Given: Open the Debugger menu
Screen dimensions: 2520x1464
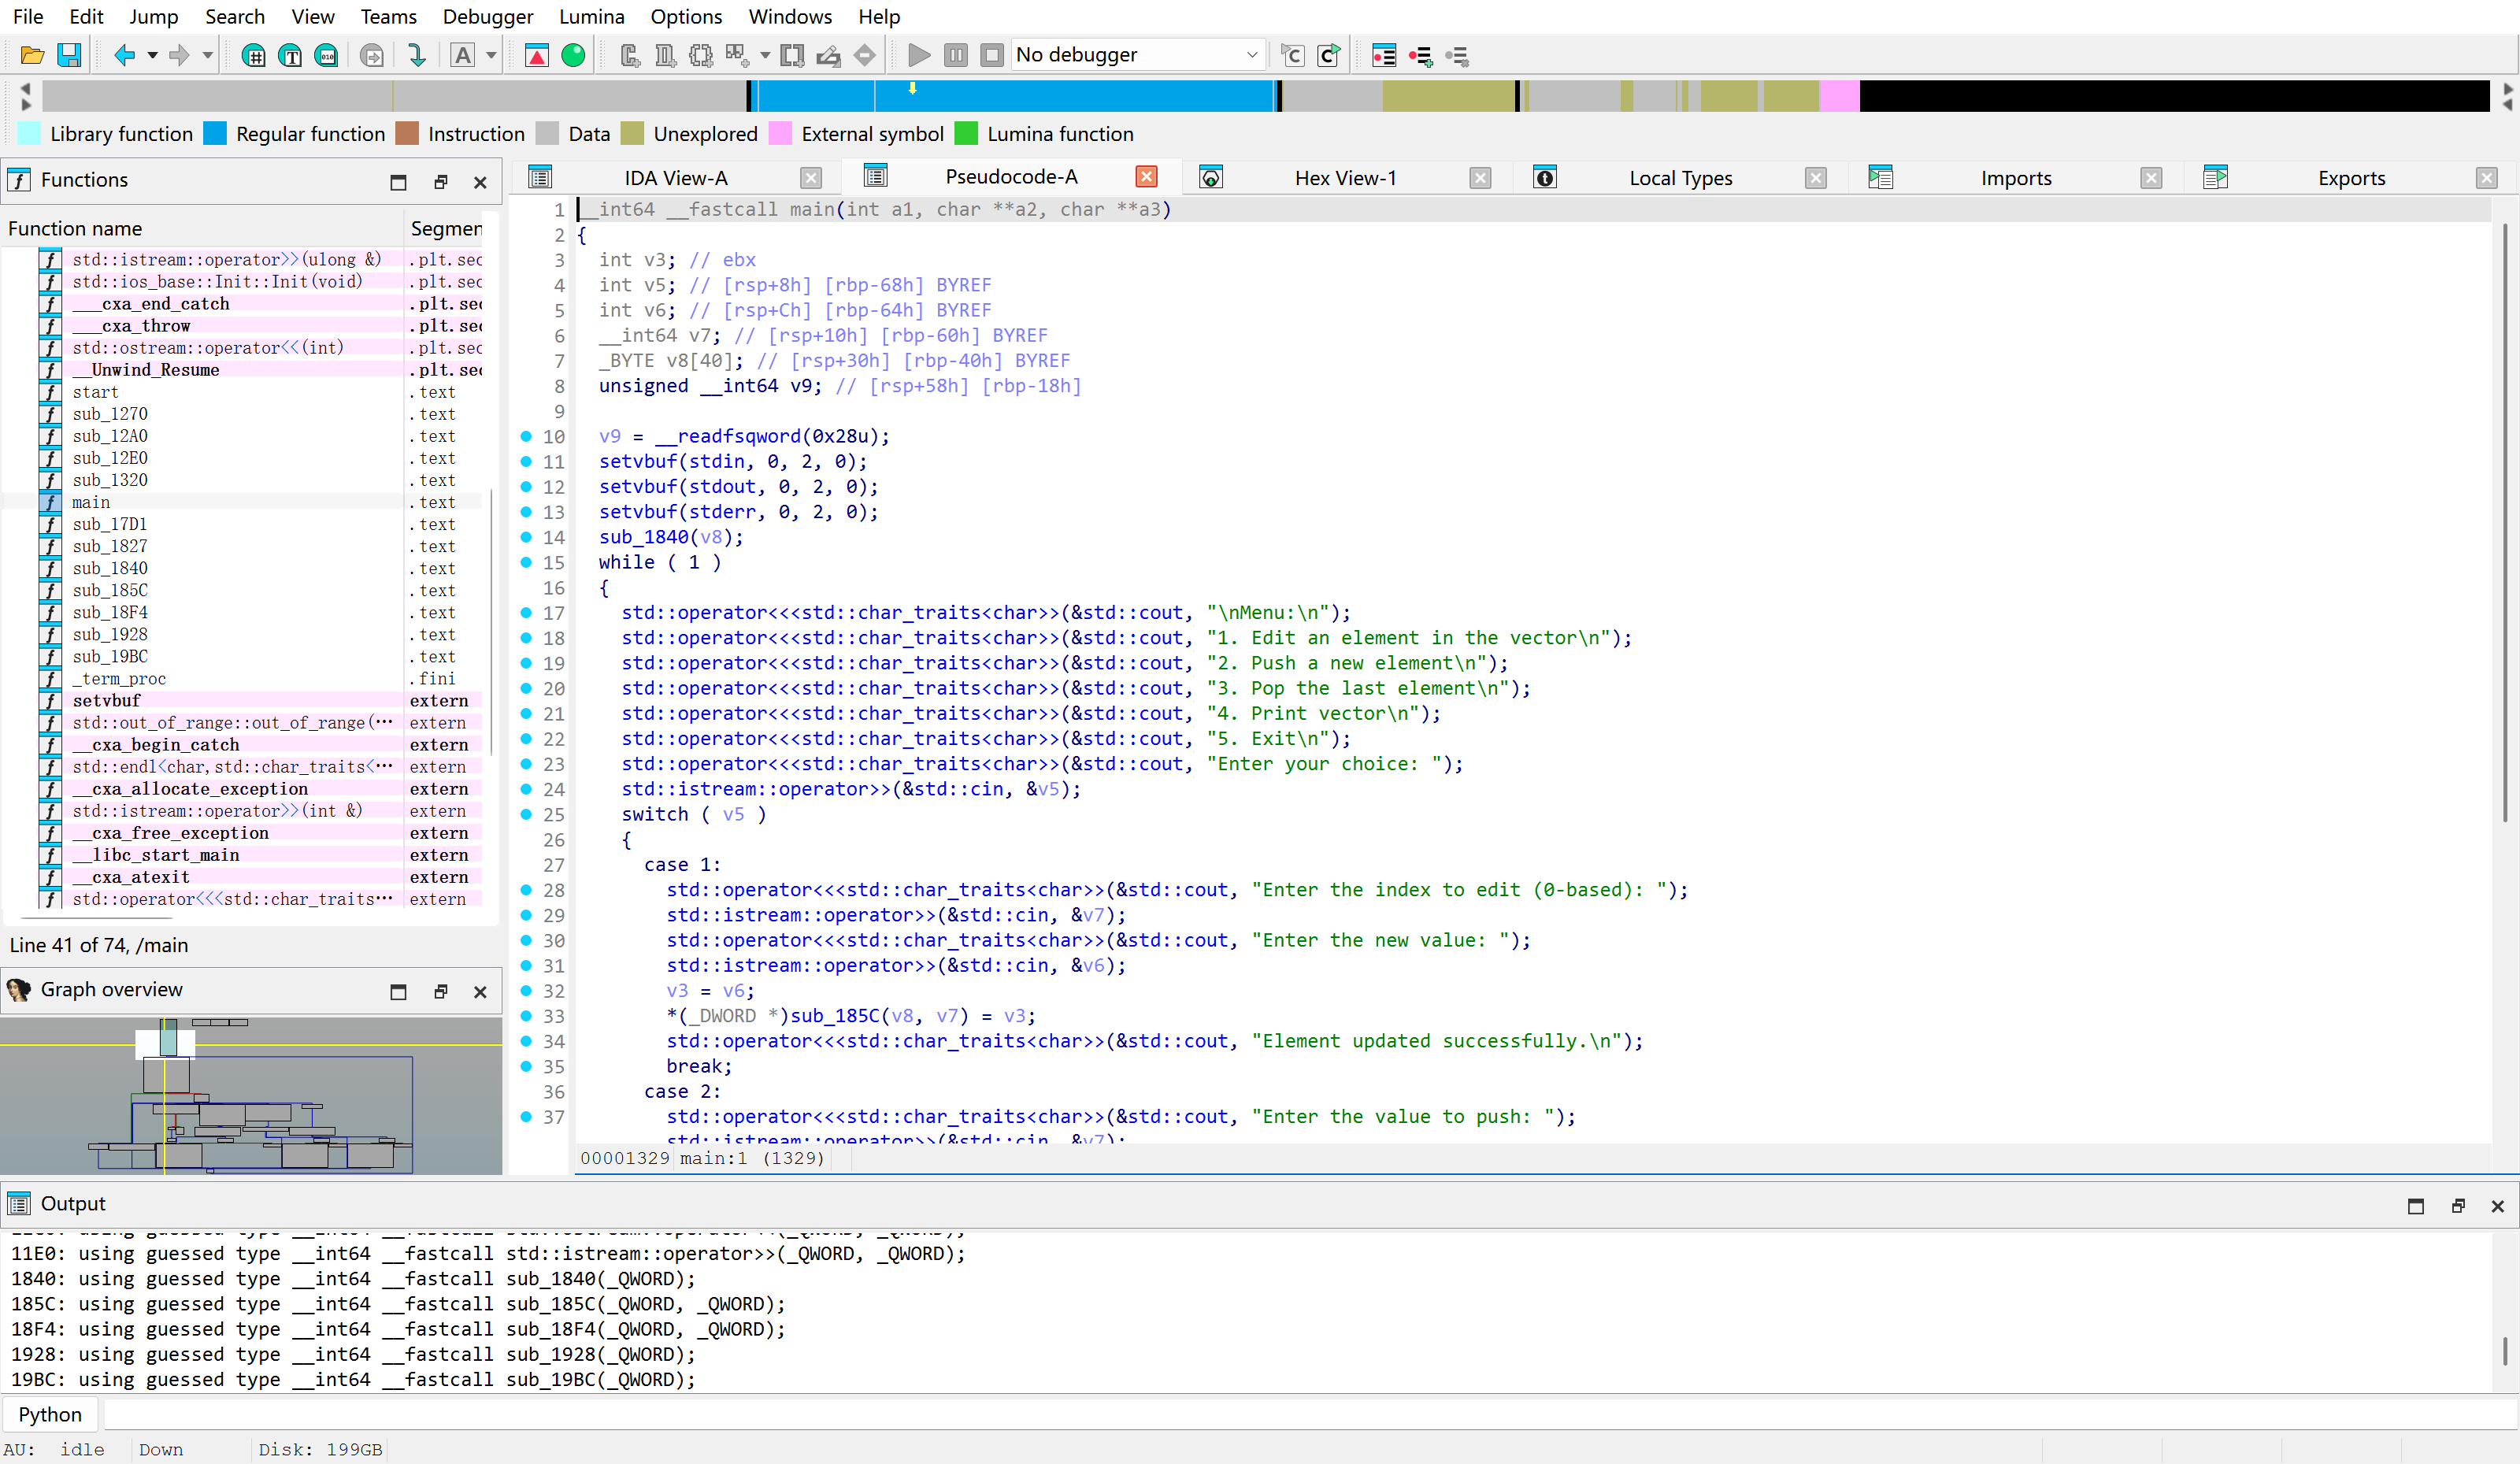Looking at the screenshot, I should click(488, 16).
